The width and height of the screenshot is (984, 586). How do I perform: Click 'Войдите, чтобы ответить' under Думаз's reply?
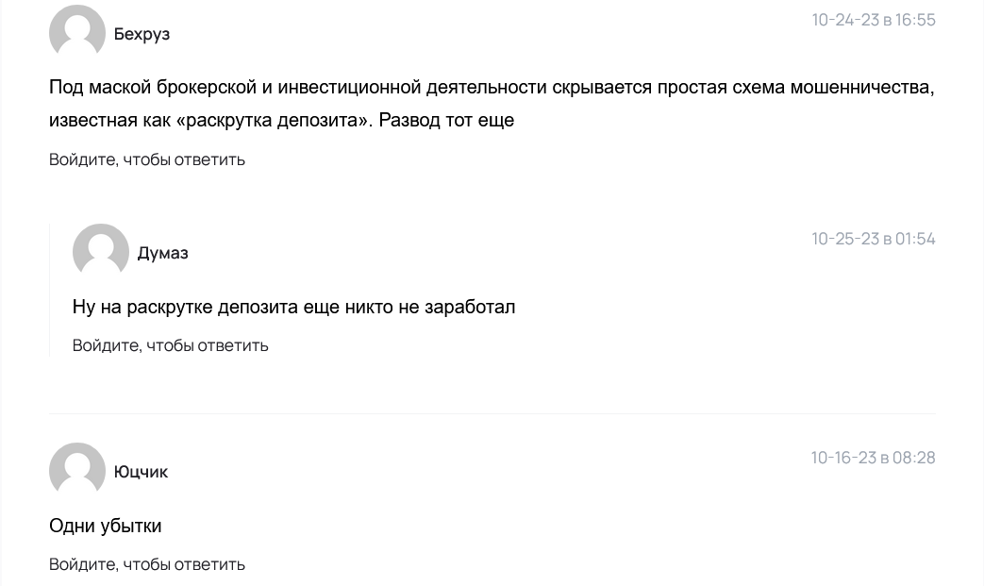pos(171,345)
